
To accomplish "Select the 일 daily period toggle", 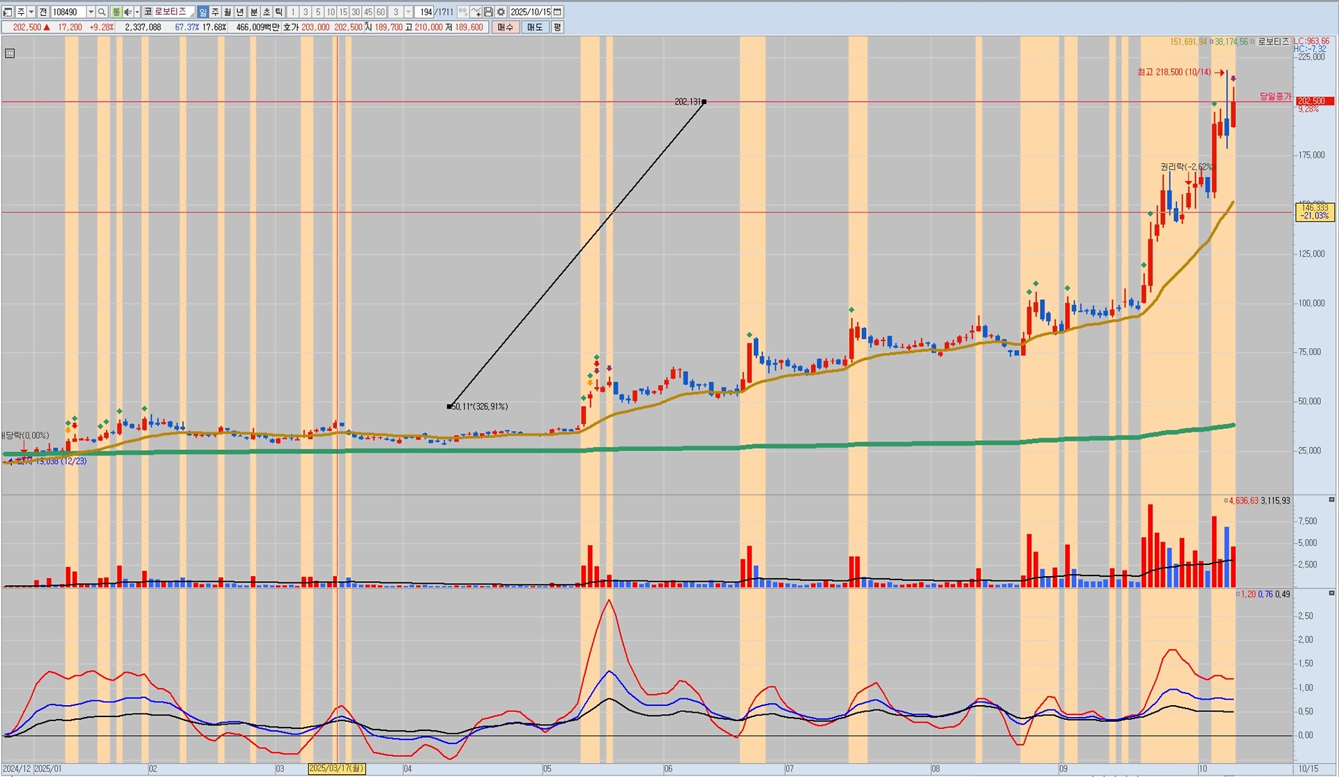I will [x=202, y=12].
